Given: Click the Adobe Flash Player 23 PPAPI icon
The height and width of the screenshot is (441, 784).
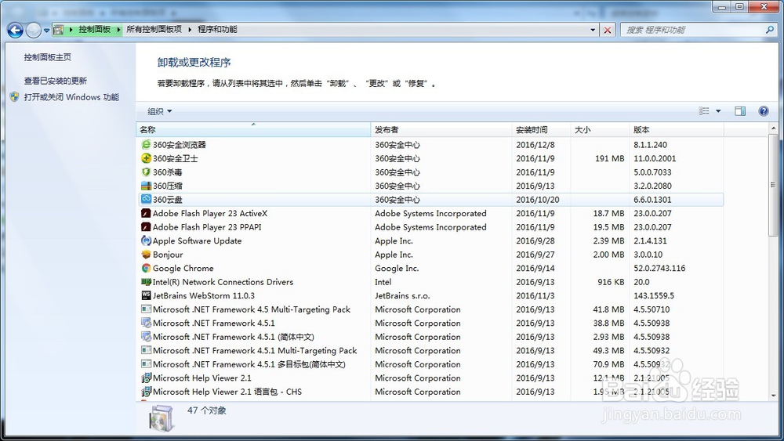Looking at the screenshot, I should point(146,226).
